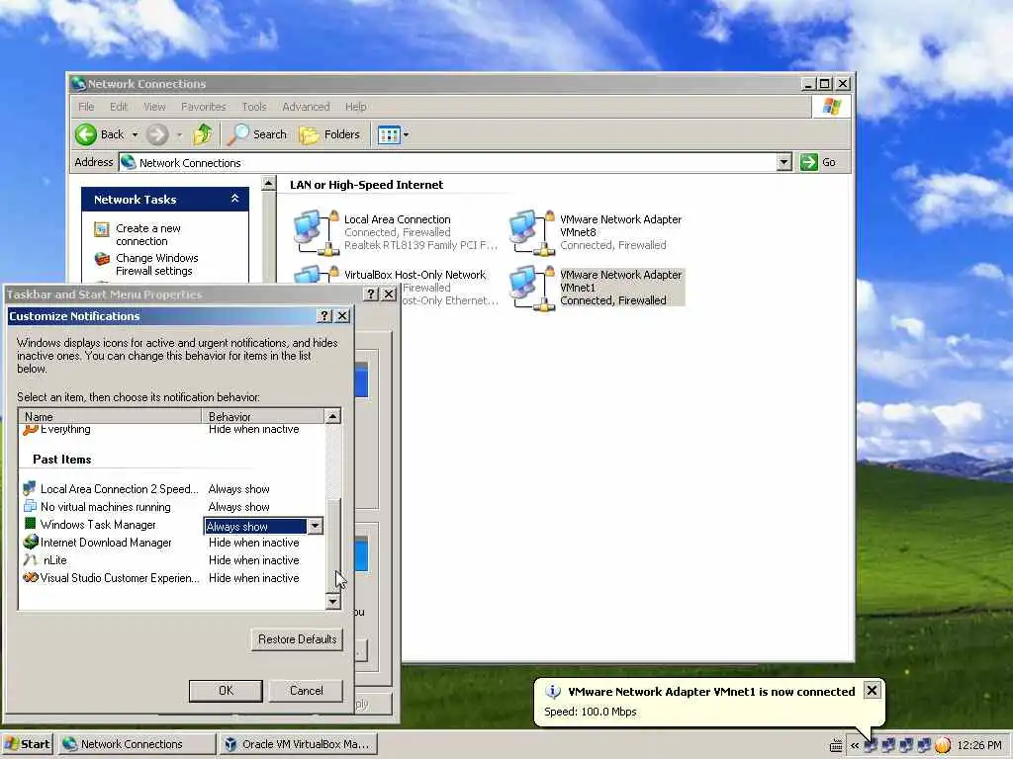The width and height of the screenshot is (1013, 759).
Task: Click the Windows Firewall settings icon
Action: (102, 258)
